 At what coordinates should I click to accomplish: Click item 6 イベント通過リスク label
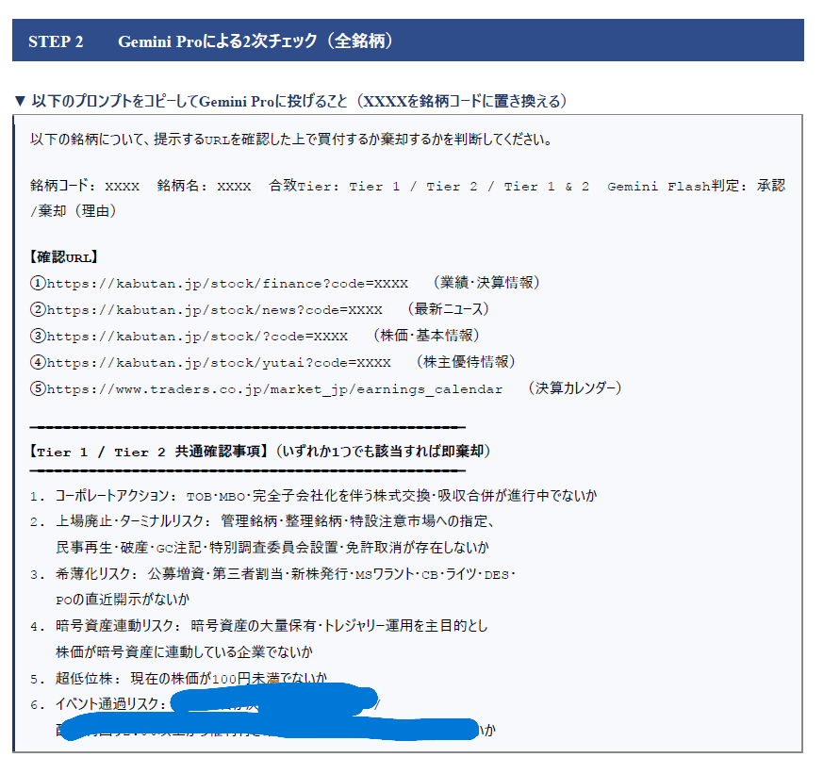pyautogui.click(x=99, y=704)
